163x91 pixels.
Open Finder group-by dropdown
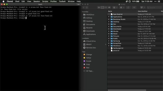(115, 7)
